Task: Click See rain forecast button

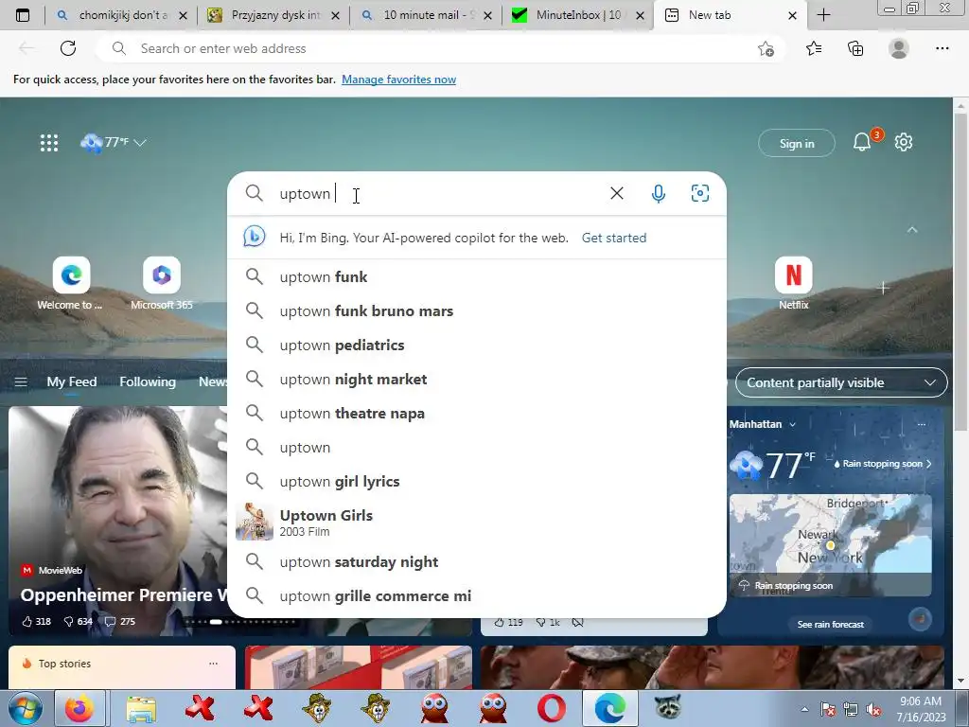Action: click(x=831, y=625)
